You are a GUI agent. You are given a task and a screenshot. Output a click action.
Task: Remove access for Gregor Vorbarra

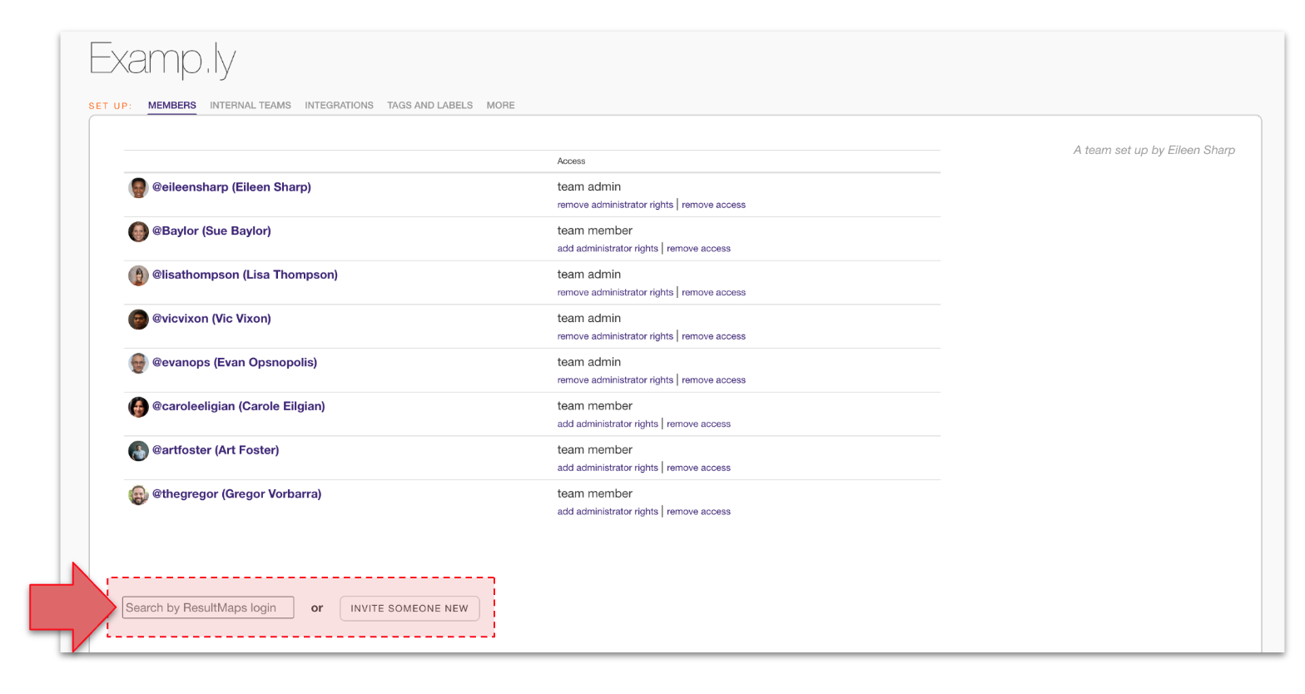(698, 512)
